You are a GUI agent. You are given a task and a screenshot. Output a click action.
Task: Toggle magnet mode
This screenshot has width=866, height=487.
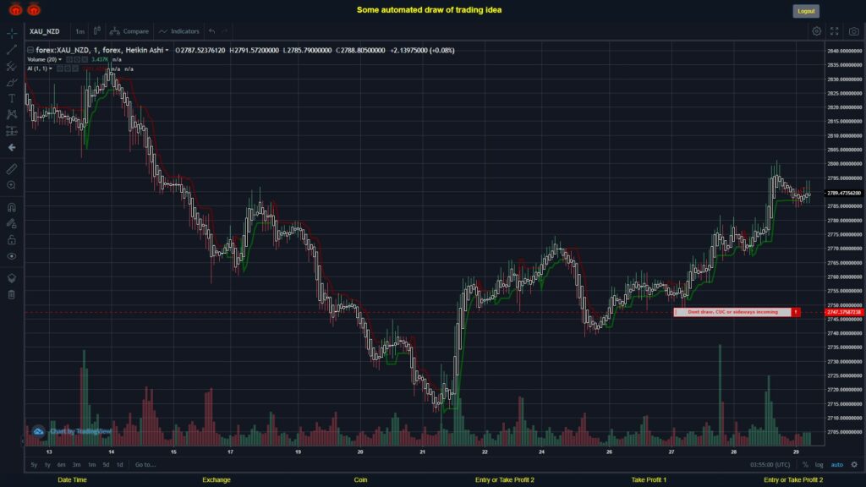point(12,207)
